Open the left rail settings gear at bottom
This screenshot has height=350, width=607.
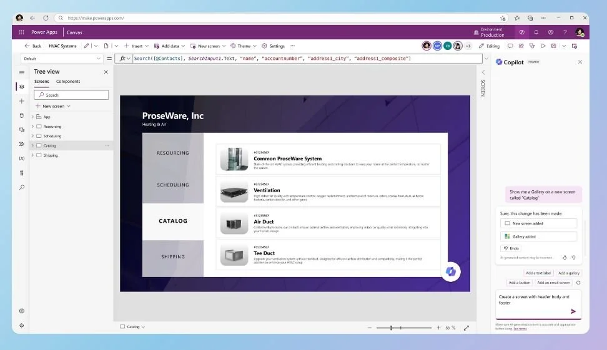[x=22, y=311]
